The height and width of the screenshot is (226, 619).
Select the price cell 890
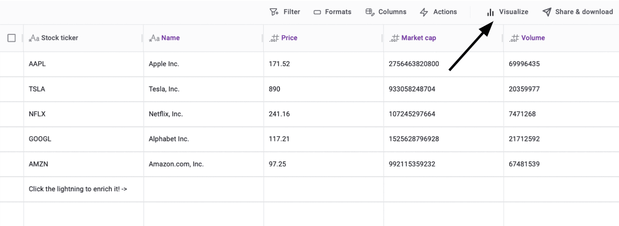click(324, 89)
